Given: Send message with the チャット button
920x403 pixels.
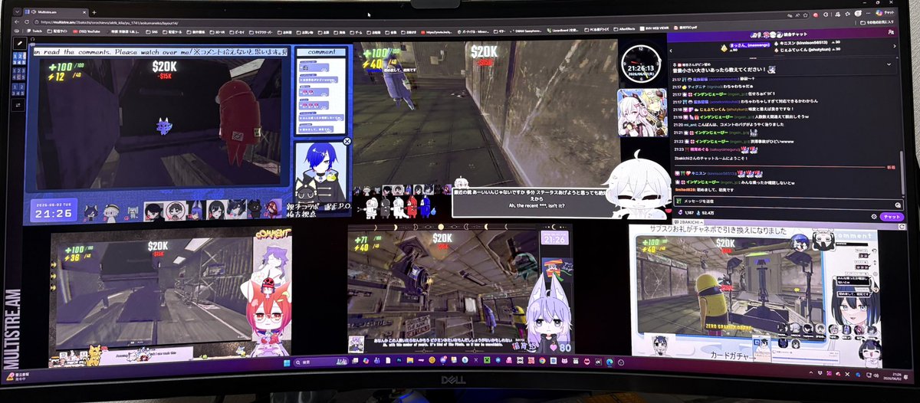Looking at the screenshot, I should [892, 217].
